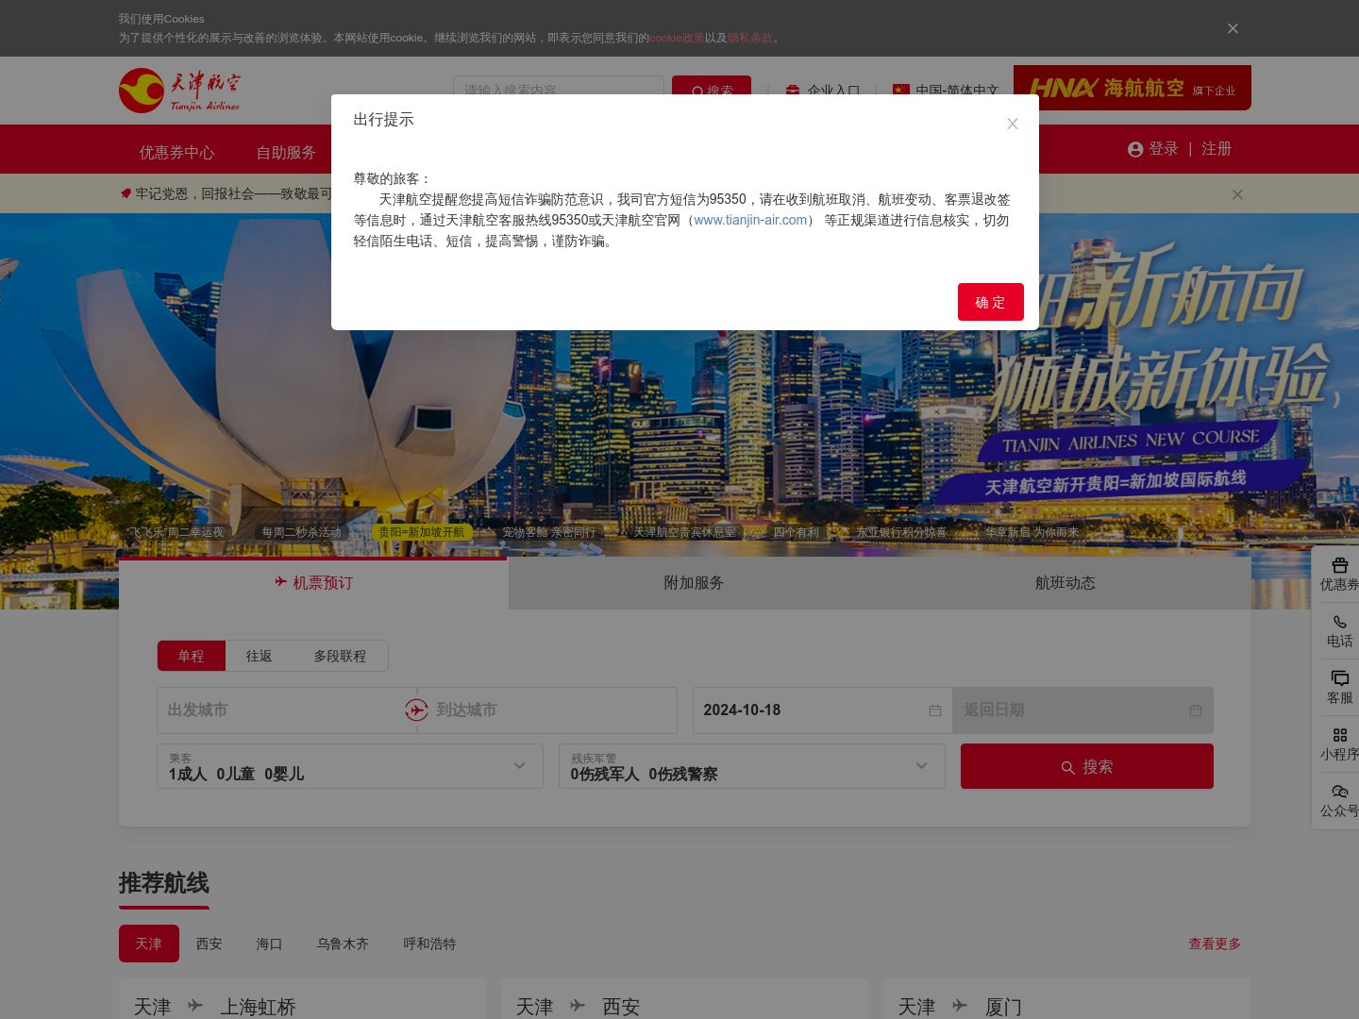Switch to the 航班动态 tab
Viewport: 1359px width, 1019px height.
[1065, 583]
